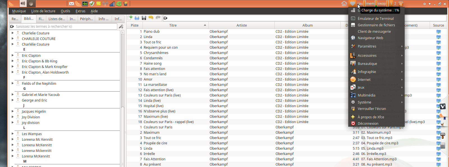Click the green UG icon in the top panel
This screenshot has height=167, width=449.
[x=119, y=4]
